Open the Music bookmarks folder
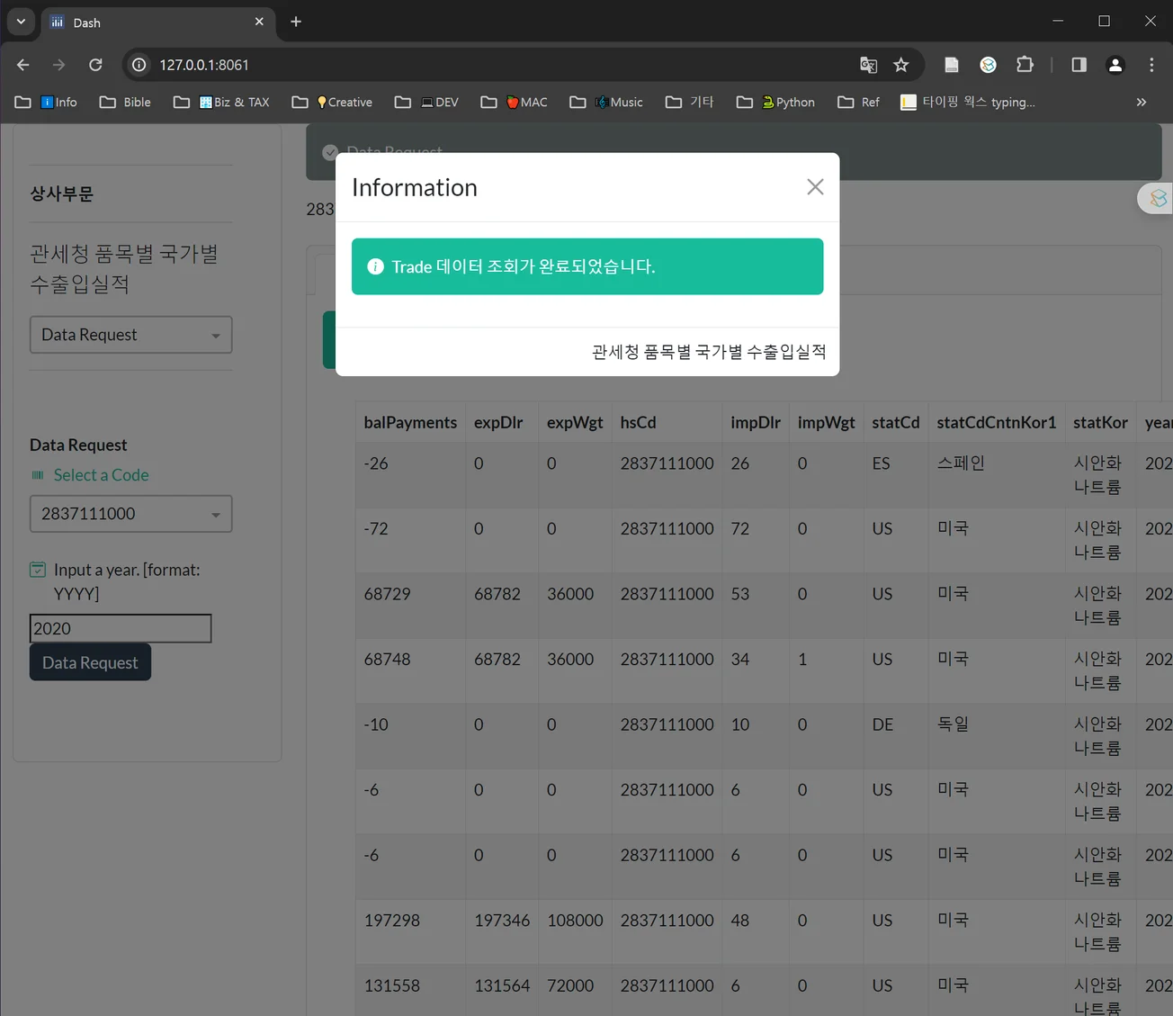This screenshot has height=1016, width=1173. click(x=607, y=102)
